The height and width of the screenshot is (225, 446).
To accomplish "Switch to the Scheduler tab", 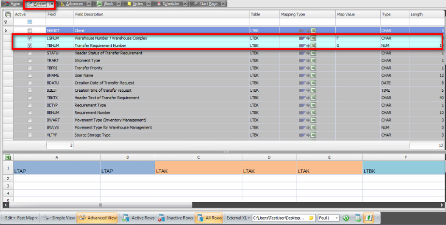I will pyautogui.click(x=171, y=4).
